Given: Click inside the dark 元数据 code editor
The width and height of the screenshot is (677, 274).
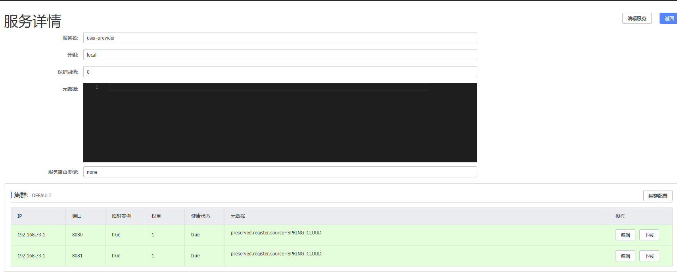Looking at the screenshot, I should 280,123.
